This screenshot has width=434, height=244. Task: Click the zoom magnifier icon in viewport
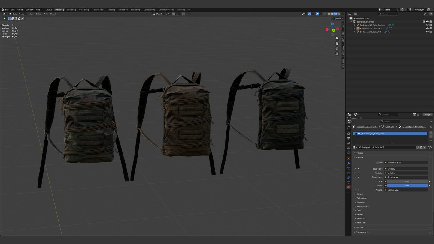coord(337,38)
